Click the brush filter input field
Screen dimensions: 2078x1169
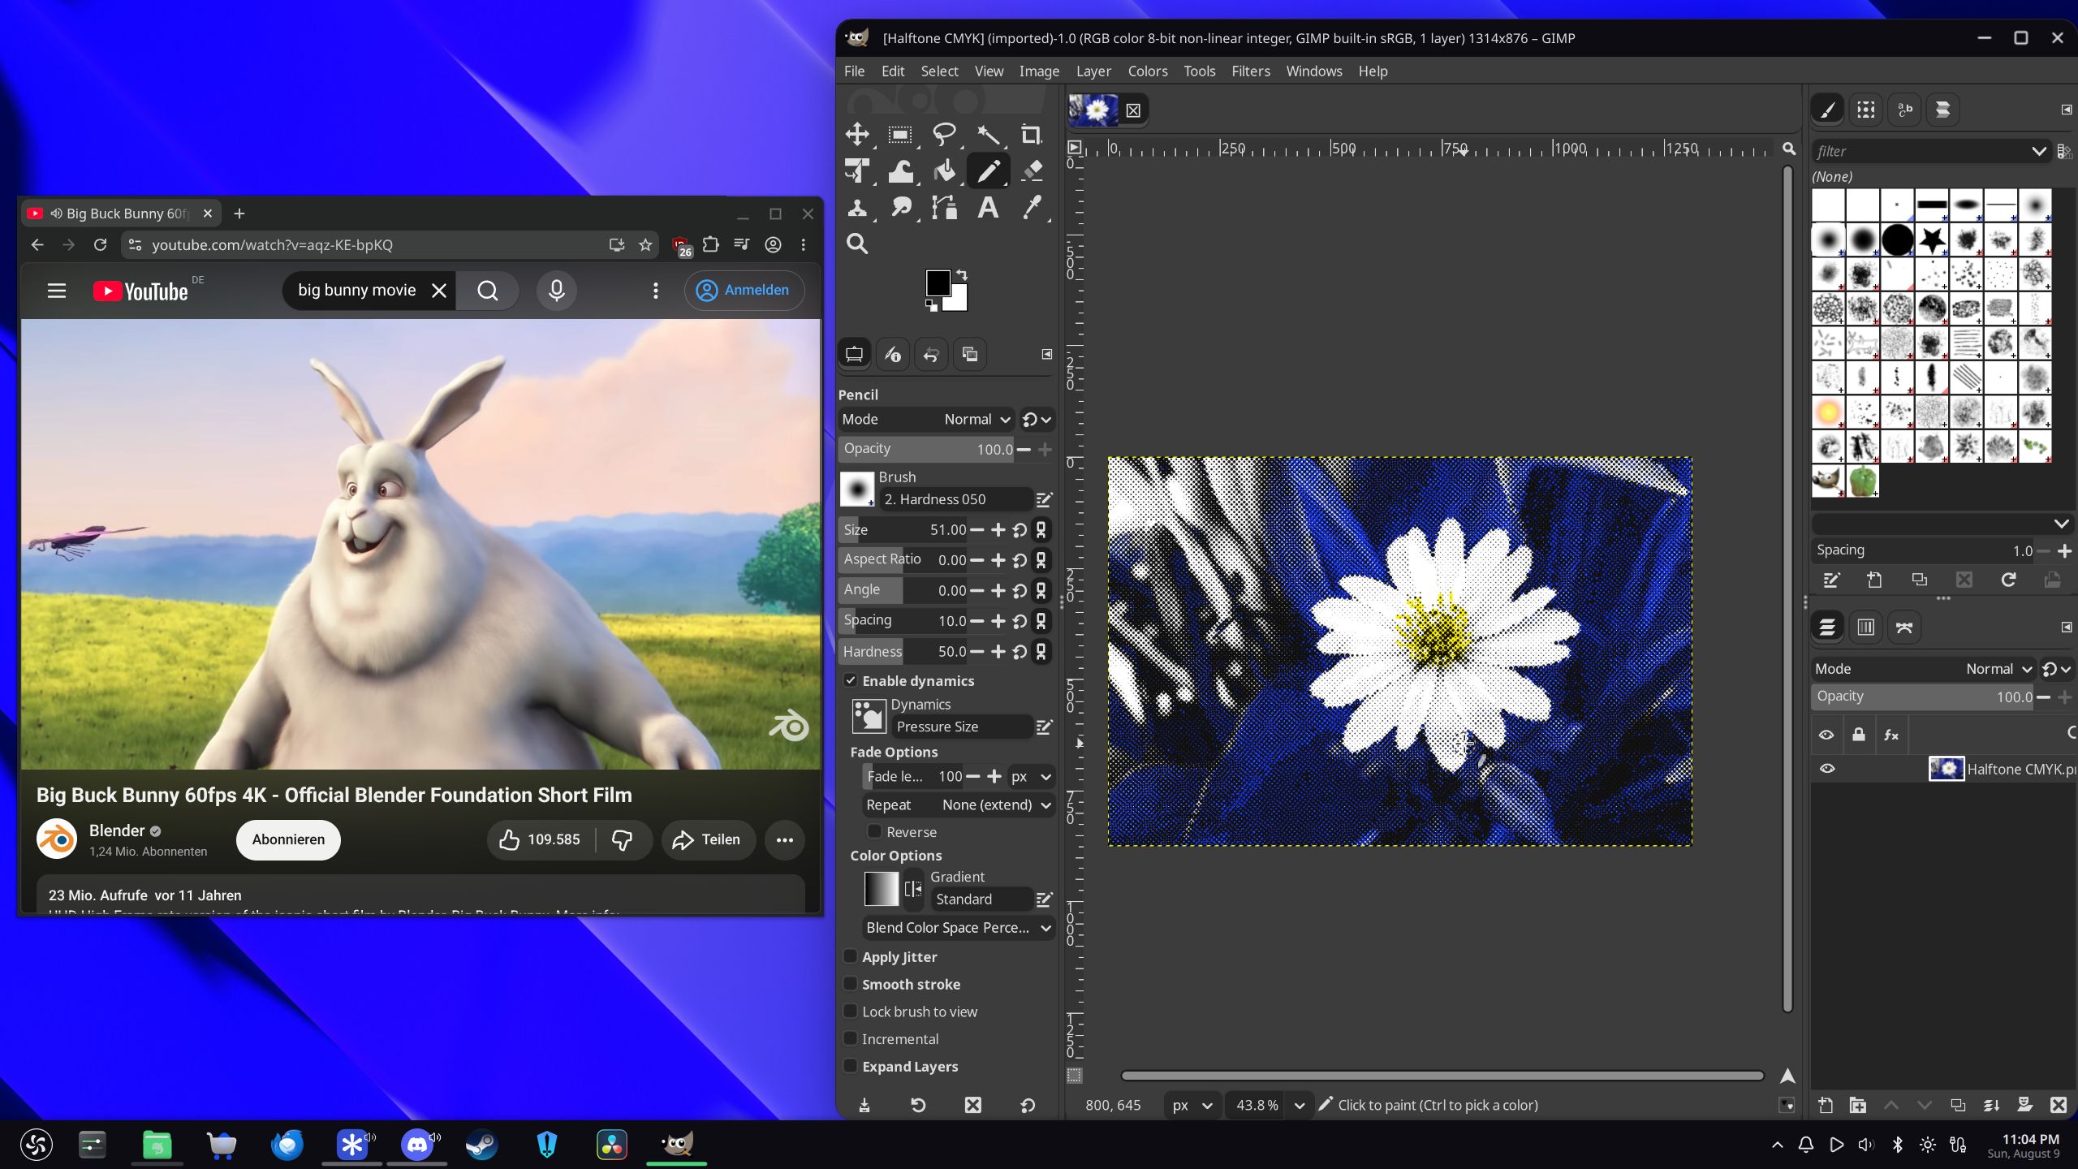[x=1921, y=151]
